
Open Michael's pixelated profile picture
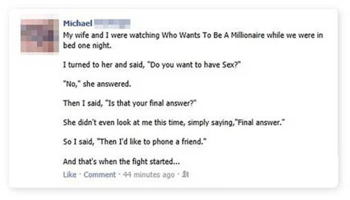40,36
